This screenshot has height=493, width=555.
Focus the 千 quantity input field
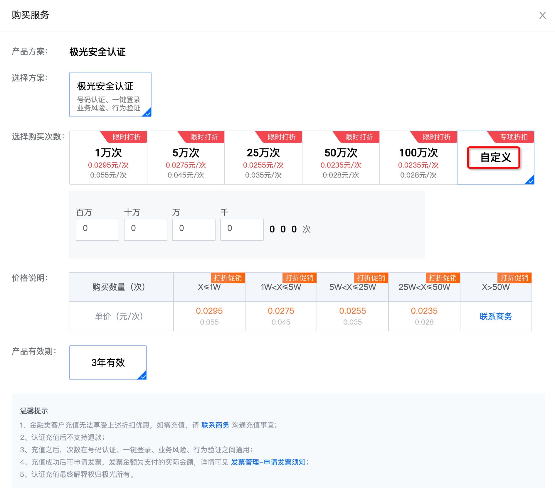[242, 229]
